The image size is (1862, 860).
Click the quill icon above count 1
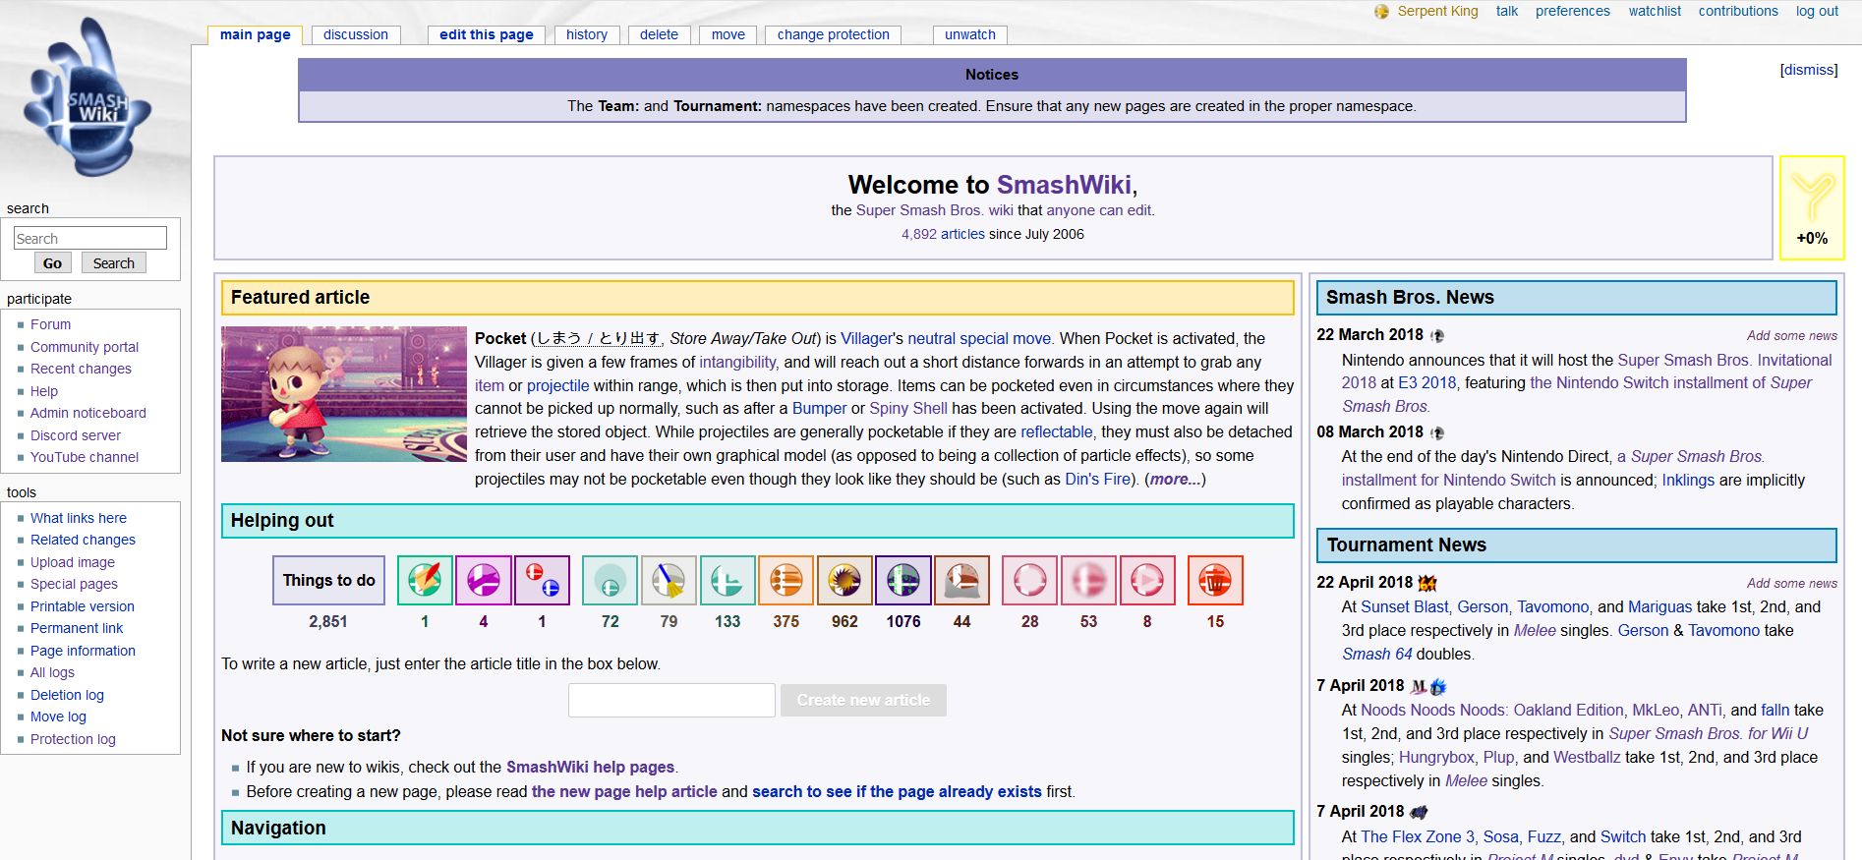(x=425, y=580)
